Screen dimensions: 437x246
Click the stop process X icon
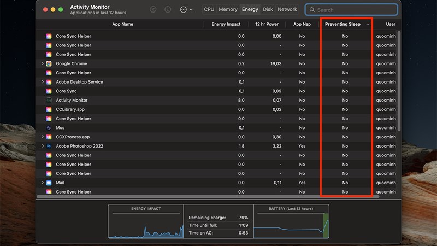pyautogui.click(x=153, y=10)
